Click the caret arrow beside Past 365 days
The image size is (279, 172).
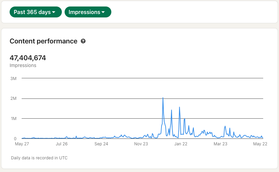pos(54,12)
